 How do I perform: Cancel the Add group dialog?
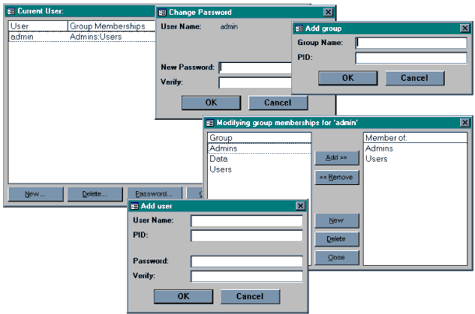click(x=415, y=78)
